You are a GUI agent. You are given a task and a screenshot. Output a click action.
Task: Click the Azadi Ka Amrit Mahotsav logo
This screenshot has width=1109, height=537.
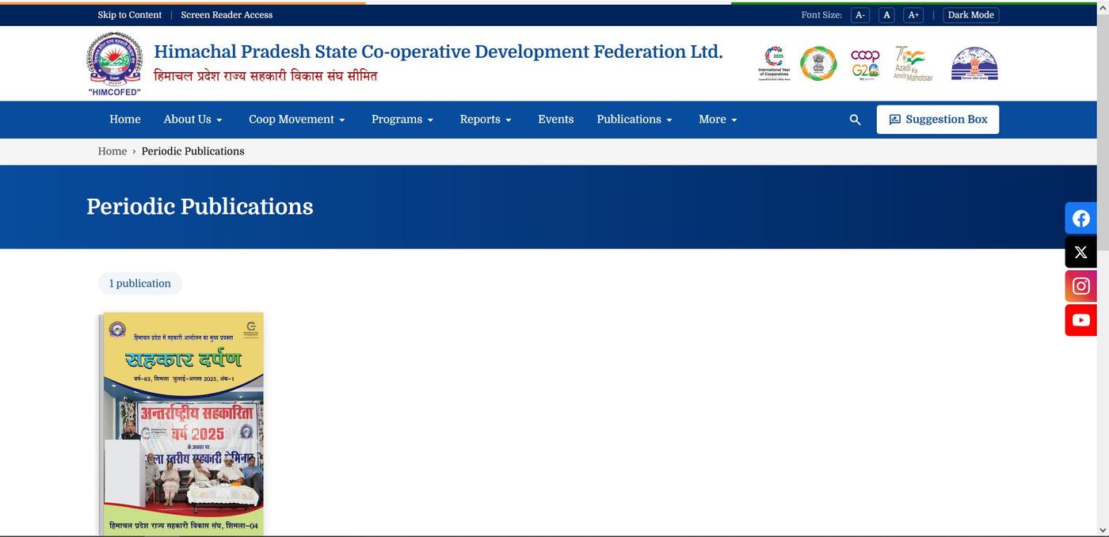pos(913,63)
